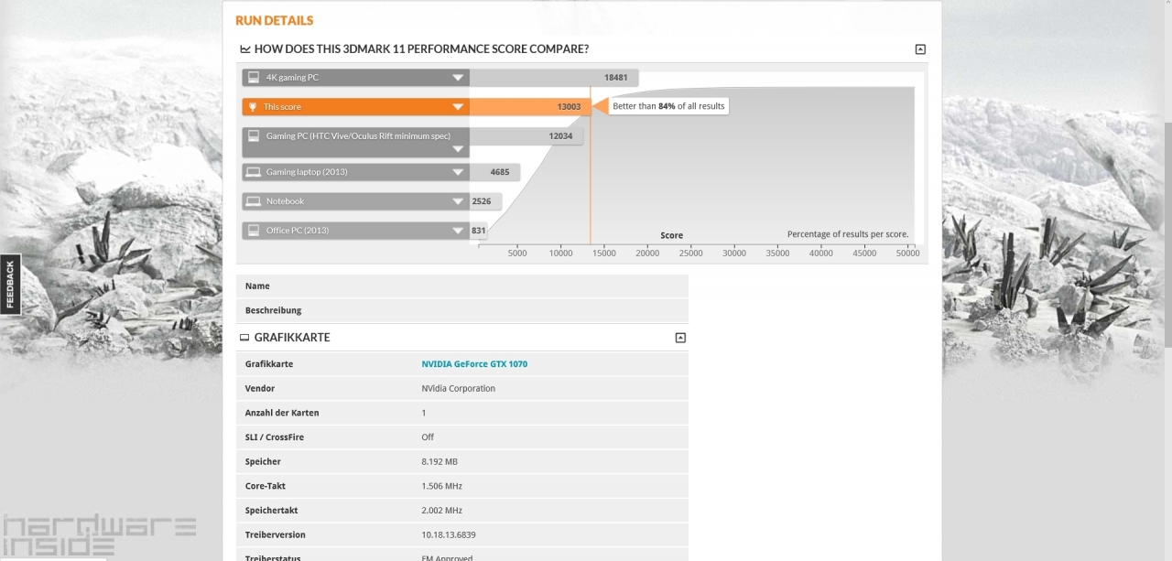1172x561 pixels.
Task: Click the Notebook laptop icon
Action: point(253,201)
